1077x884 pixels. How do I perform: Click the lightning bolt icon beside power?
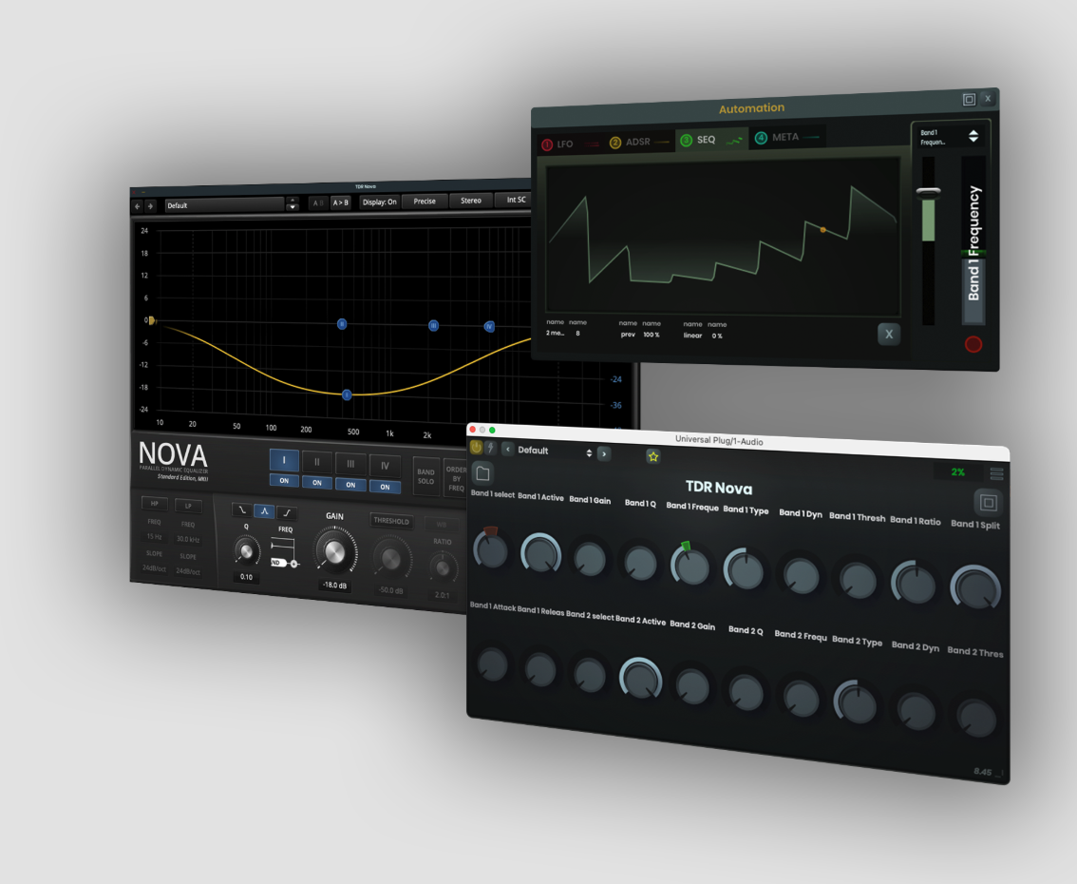[x=490, y=448]
